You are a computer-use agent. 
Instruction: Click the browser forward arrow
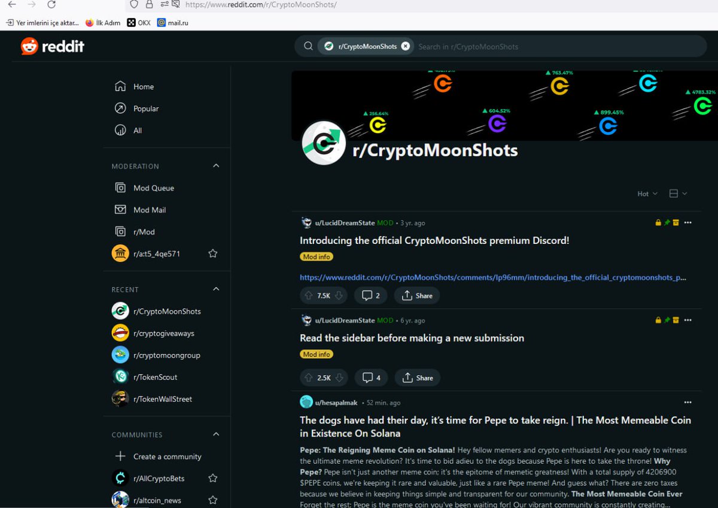pos(32,4)
